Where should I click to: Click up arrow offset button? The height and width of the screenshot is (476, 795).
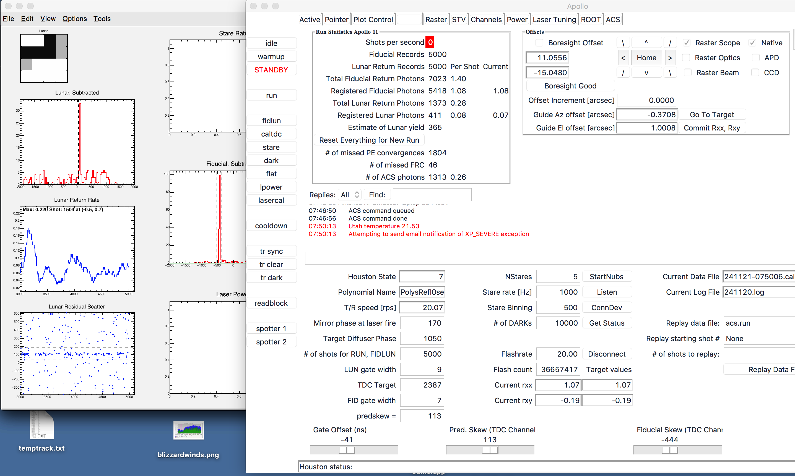click(x=646, y=43)
